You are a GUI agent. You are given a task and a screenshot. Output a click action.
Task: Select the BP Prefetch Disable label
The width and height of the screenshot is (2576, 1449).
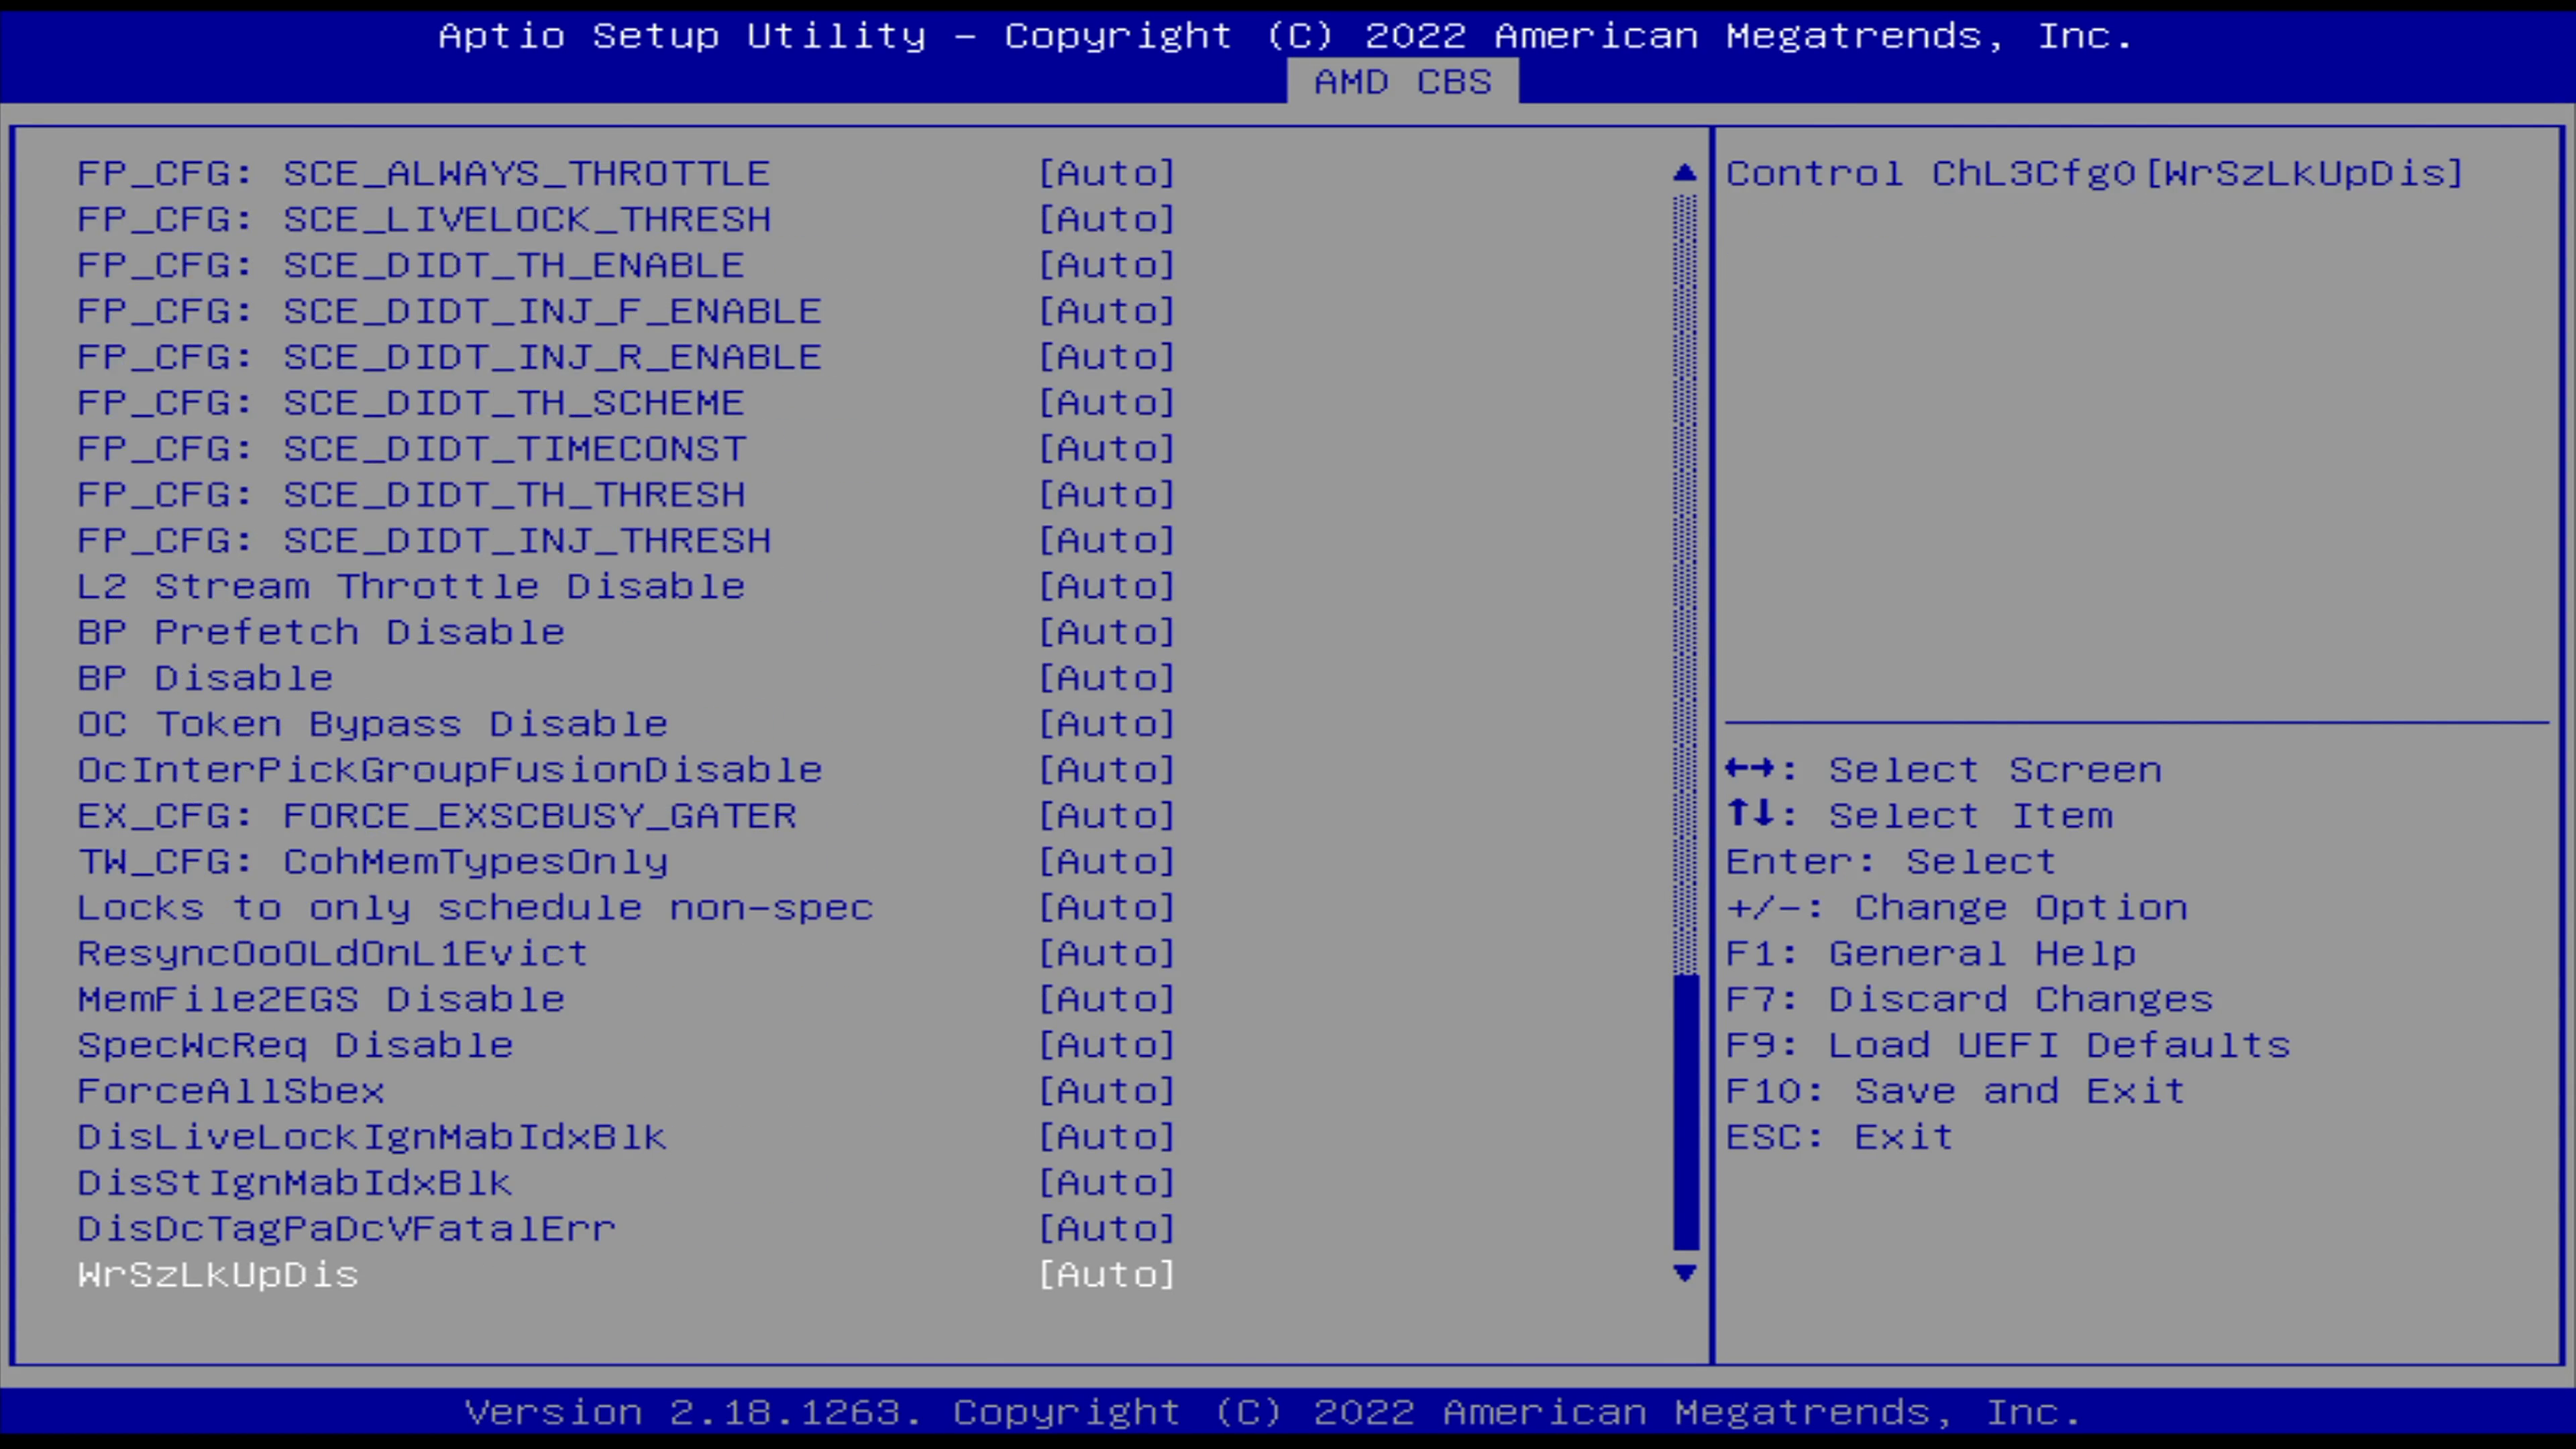[321, 632]
